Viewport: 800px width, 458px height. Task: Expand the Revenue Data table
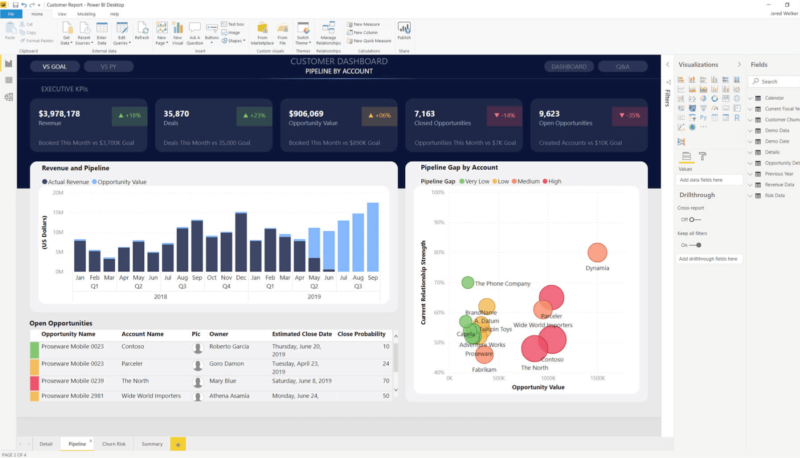pos(750,185)
